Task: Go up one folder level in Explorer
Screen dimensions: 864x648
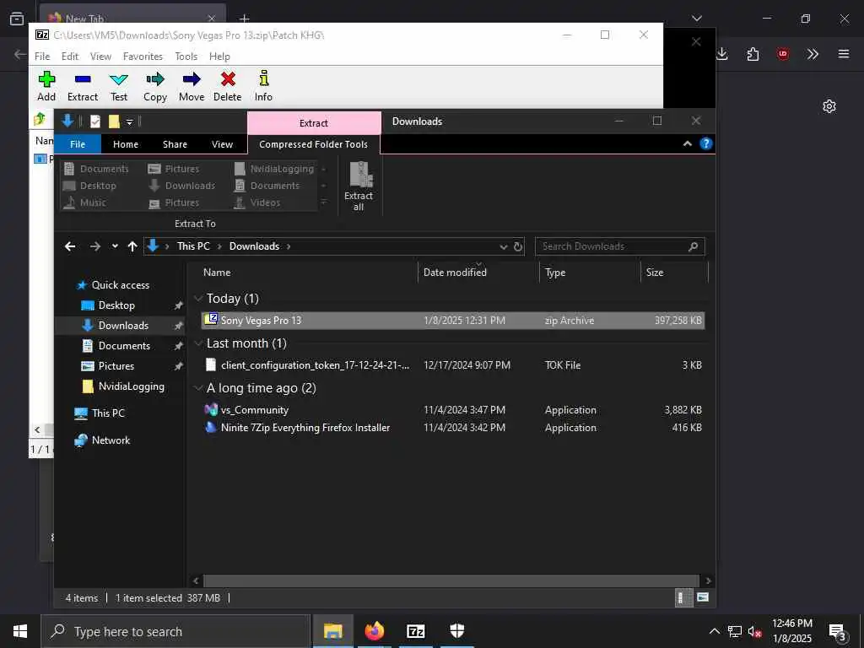Action: [132, 246]
